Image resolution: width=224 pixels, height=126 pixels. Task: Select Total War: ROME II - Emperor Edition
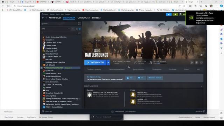coord(58,101)
